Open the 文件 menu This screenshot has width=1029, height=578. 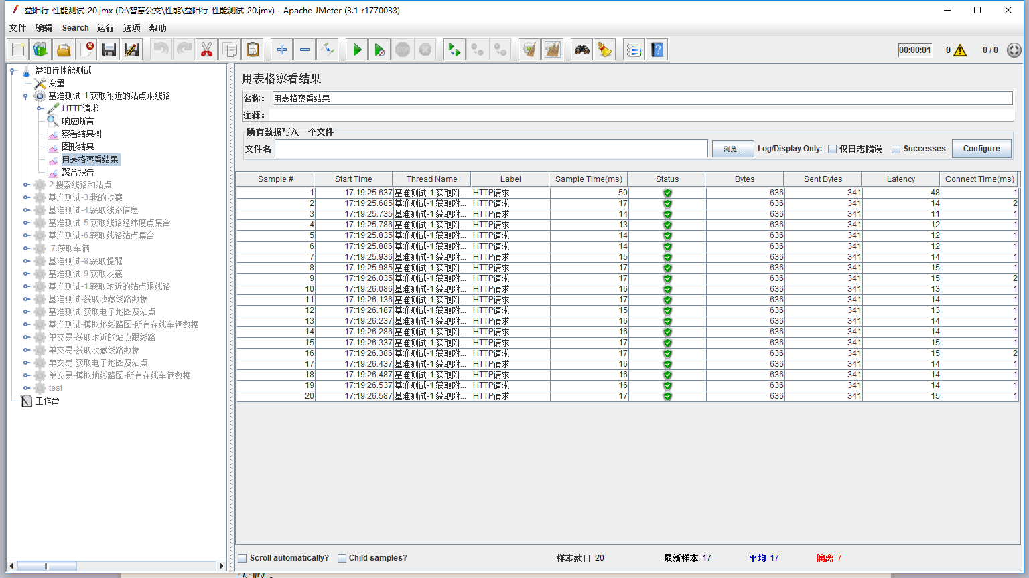coord(17,28)
